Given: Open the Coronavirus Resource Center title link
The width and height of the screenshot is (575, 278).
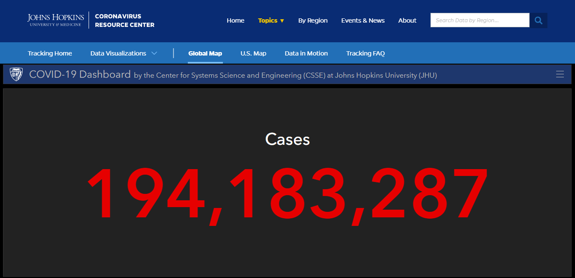Looking at the screenshot, I should coord(124,20).
